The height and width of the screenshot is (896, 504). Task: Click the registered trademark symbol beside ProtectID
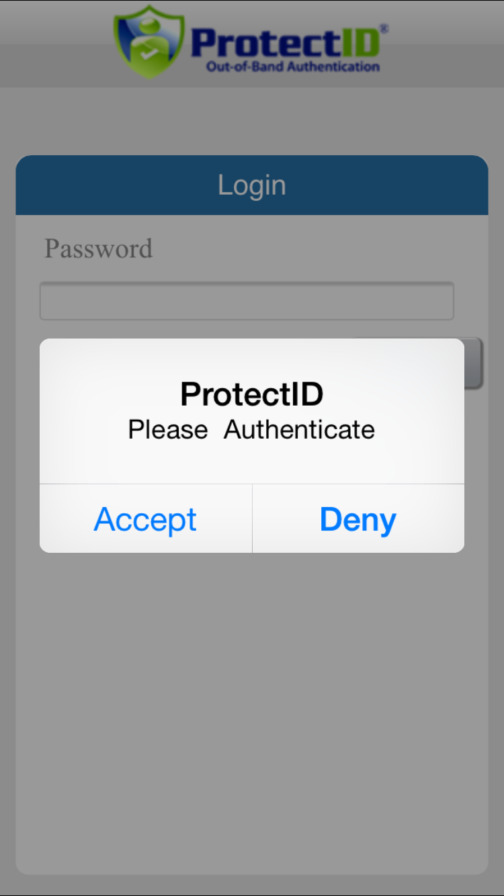384,29
